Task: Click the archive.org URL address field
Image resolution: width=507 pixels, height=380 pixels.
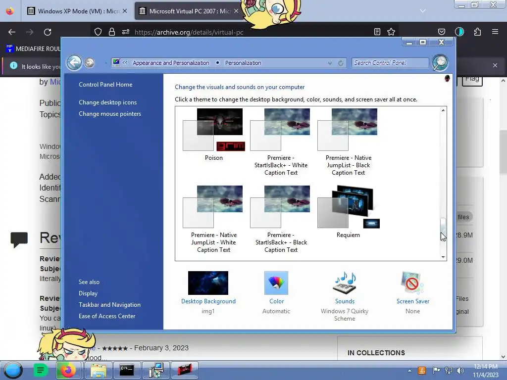Action: coord(189,32)
